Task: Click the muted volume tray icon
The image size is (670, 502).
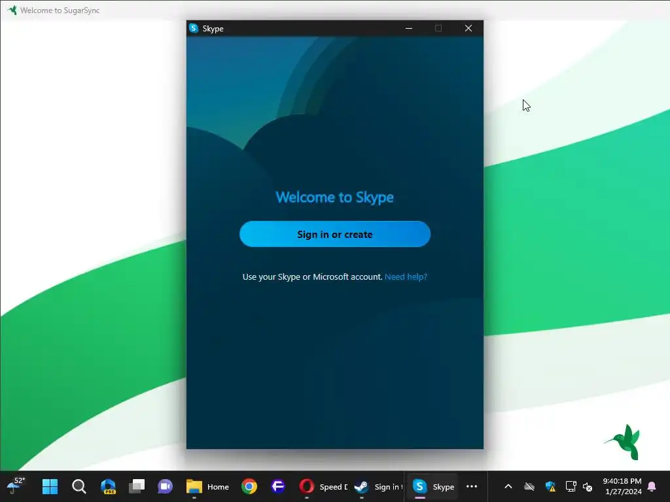Action: [588, 486]
